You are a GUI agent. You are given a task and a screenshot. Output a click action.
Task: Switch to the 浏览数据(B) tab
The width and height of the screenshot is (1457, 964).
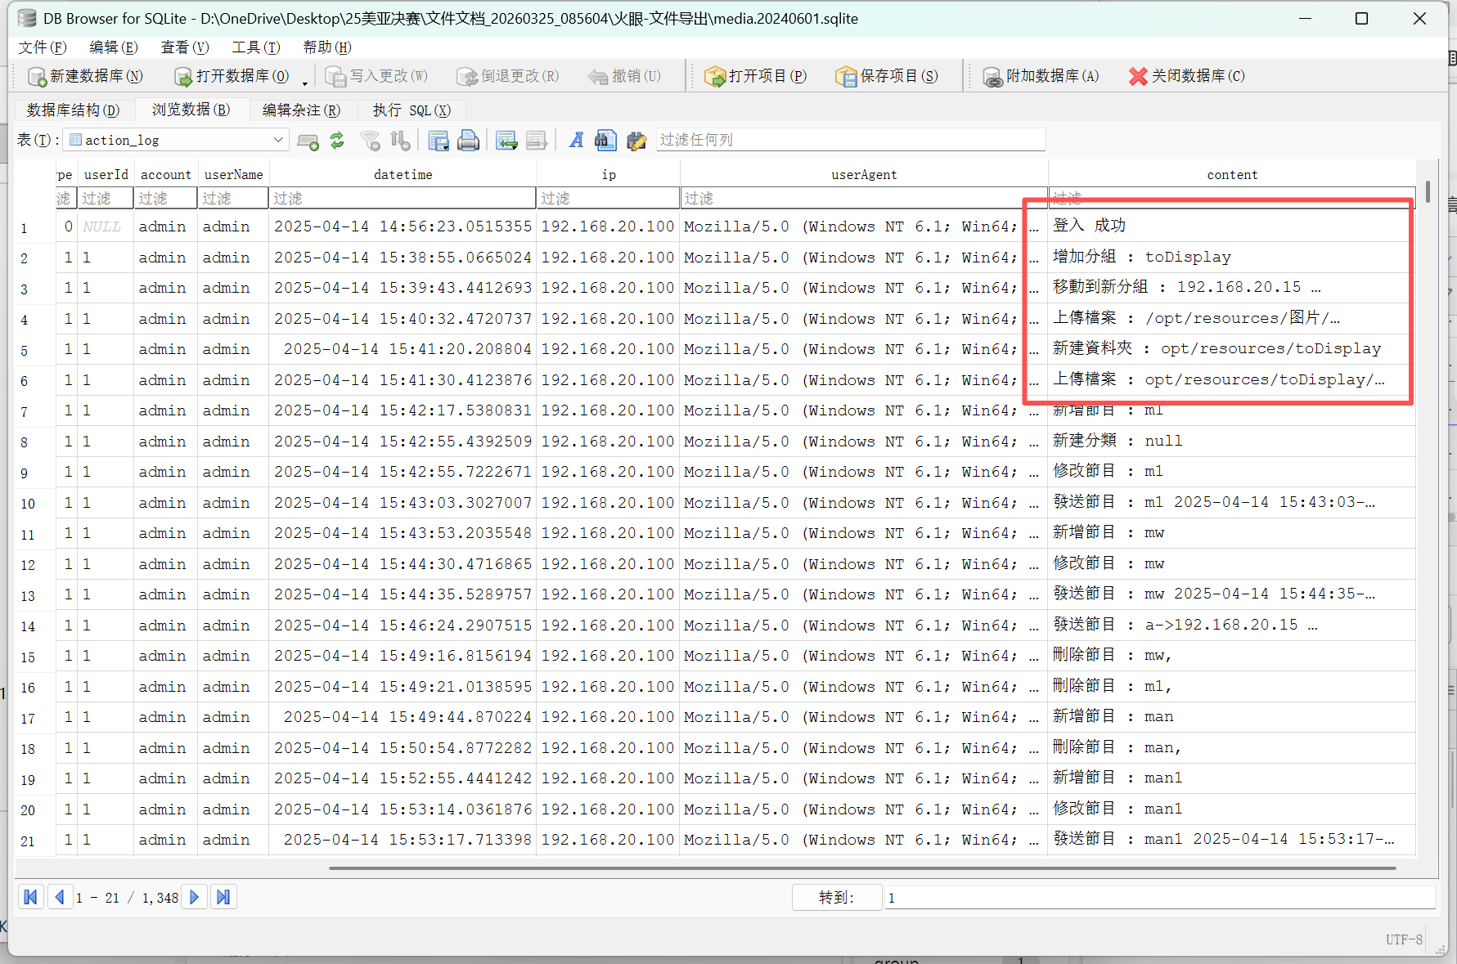point(191,110)
